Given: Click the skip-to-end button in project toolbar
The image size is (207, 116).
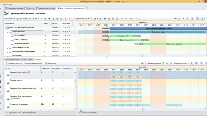Looking at the screenshot, I should [113, 19].
